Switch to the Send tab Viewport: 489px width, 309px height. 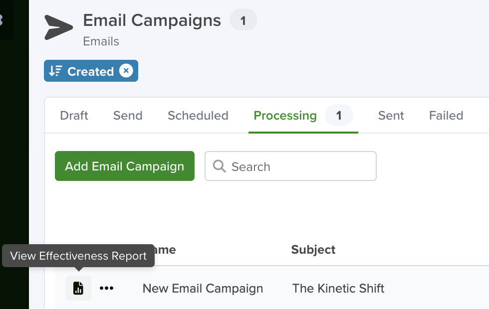tap(128, 116)
